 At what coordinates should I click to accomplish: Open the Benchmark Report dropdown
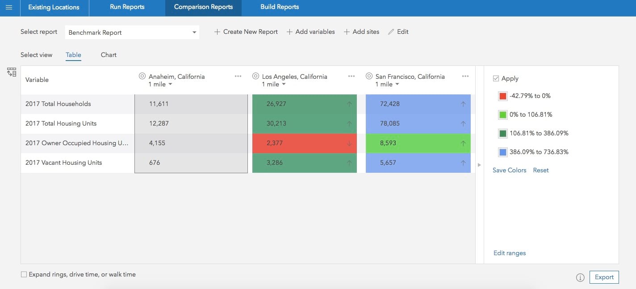tap(132, 33)
